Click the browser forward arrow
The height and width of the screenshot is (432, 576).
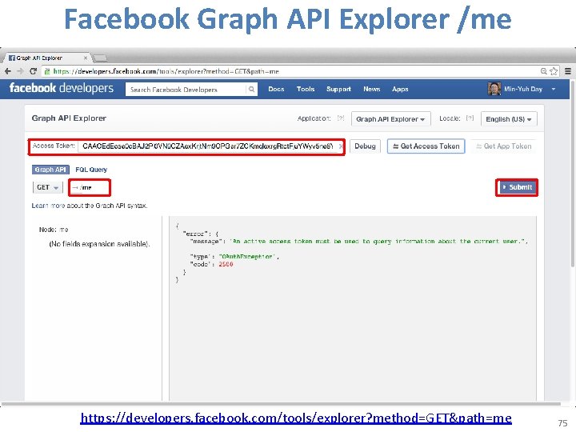point(20,71)
